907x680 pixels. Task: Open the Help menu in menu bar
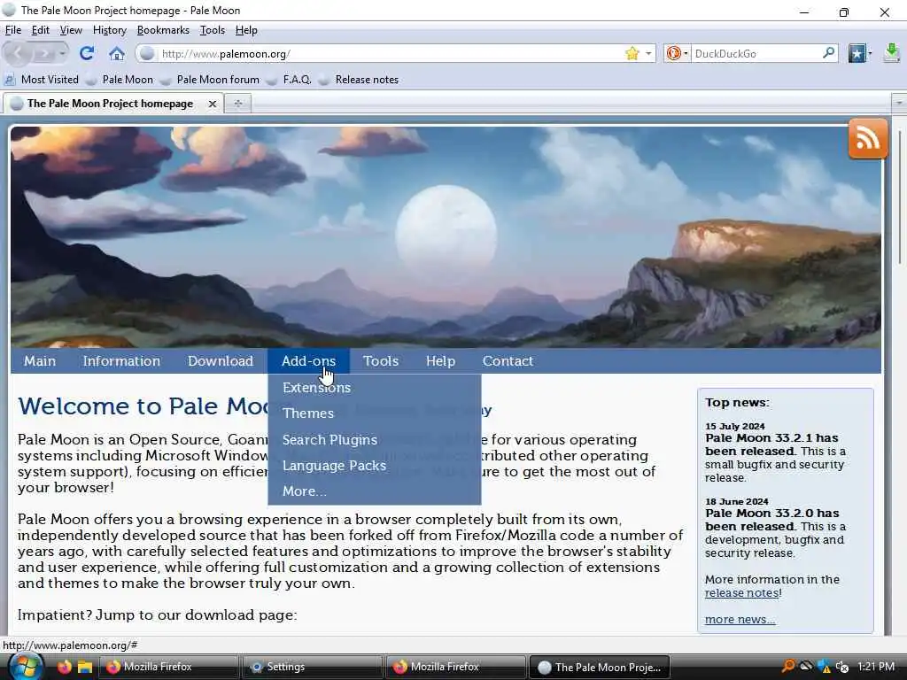[246, 30]
